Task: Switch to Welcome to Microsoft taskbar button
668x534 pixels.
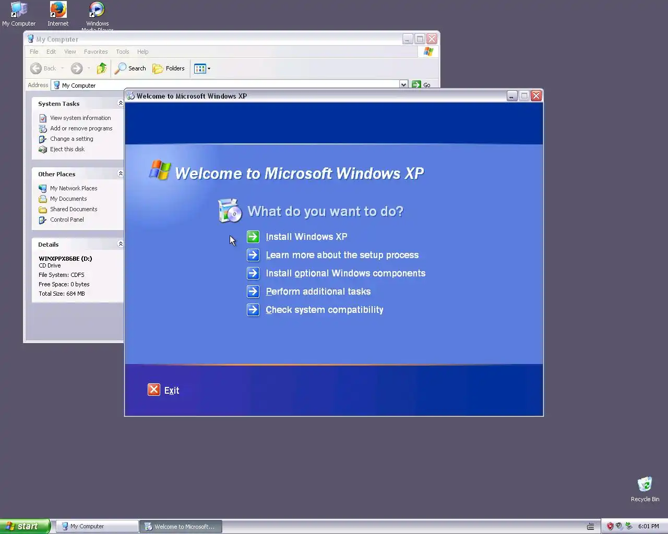Action: [181, 526]
